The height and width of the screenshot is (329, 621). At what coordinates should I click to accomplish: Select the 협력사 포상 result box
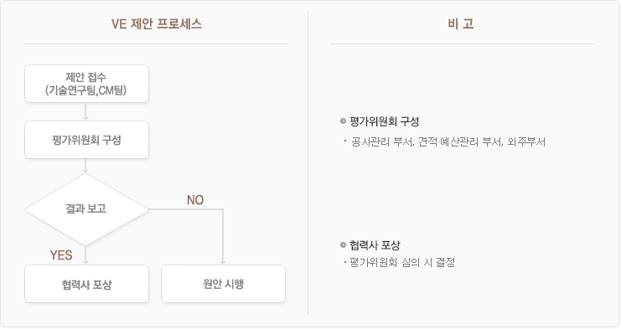[86, 284]
